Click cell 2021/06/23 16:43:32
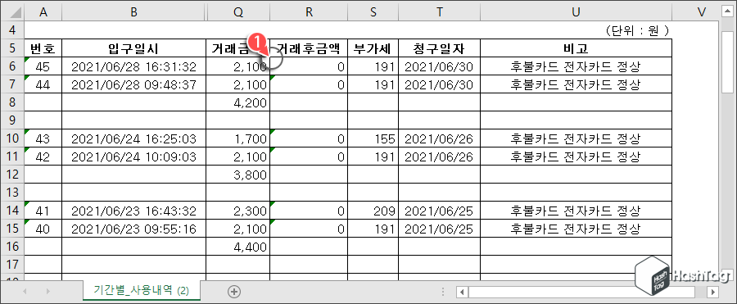 [x=134, y=211]
